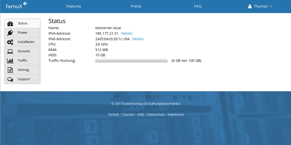
Task: Select Preise in the top navigation
Action: [x=136, y=6]
